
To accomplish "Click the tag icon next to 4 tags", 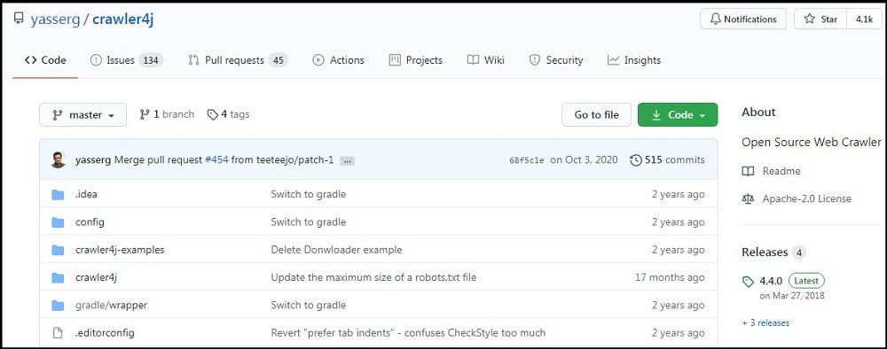I will (x=212, y=114).
